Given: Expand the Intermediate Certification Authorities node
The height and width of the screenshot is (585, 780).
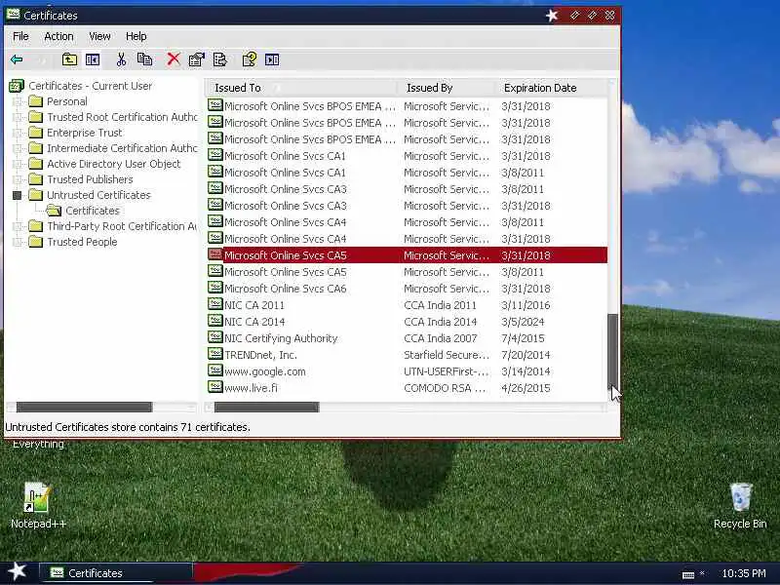Looking at the screenshot, I should pos(18,148).
